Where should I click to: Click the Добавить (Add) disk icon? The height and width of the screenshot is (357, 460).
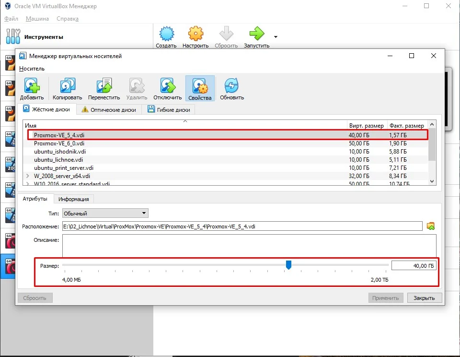coord(32,85)
